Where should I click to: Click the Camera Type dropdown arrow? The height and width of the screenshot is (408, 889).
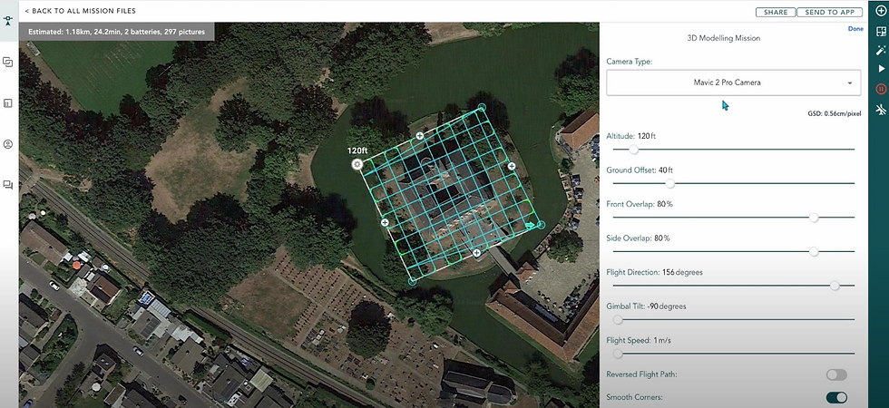click(x=850, y=83)
